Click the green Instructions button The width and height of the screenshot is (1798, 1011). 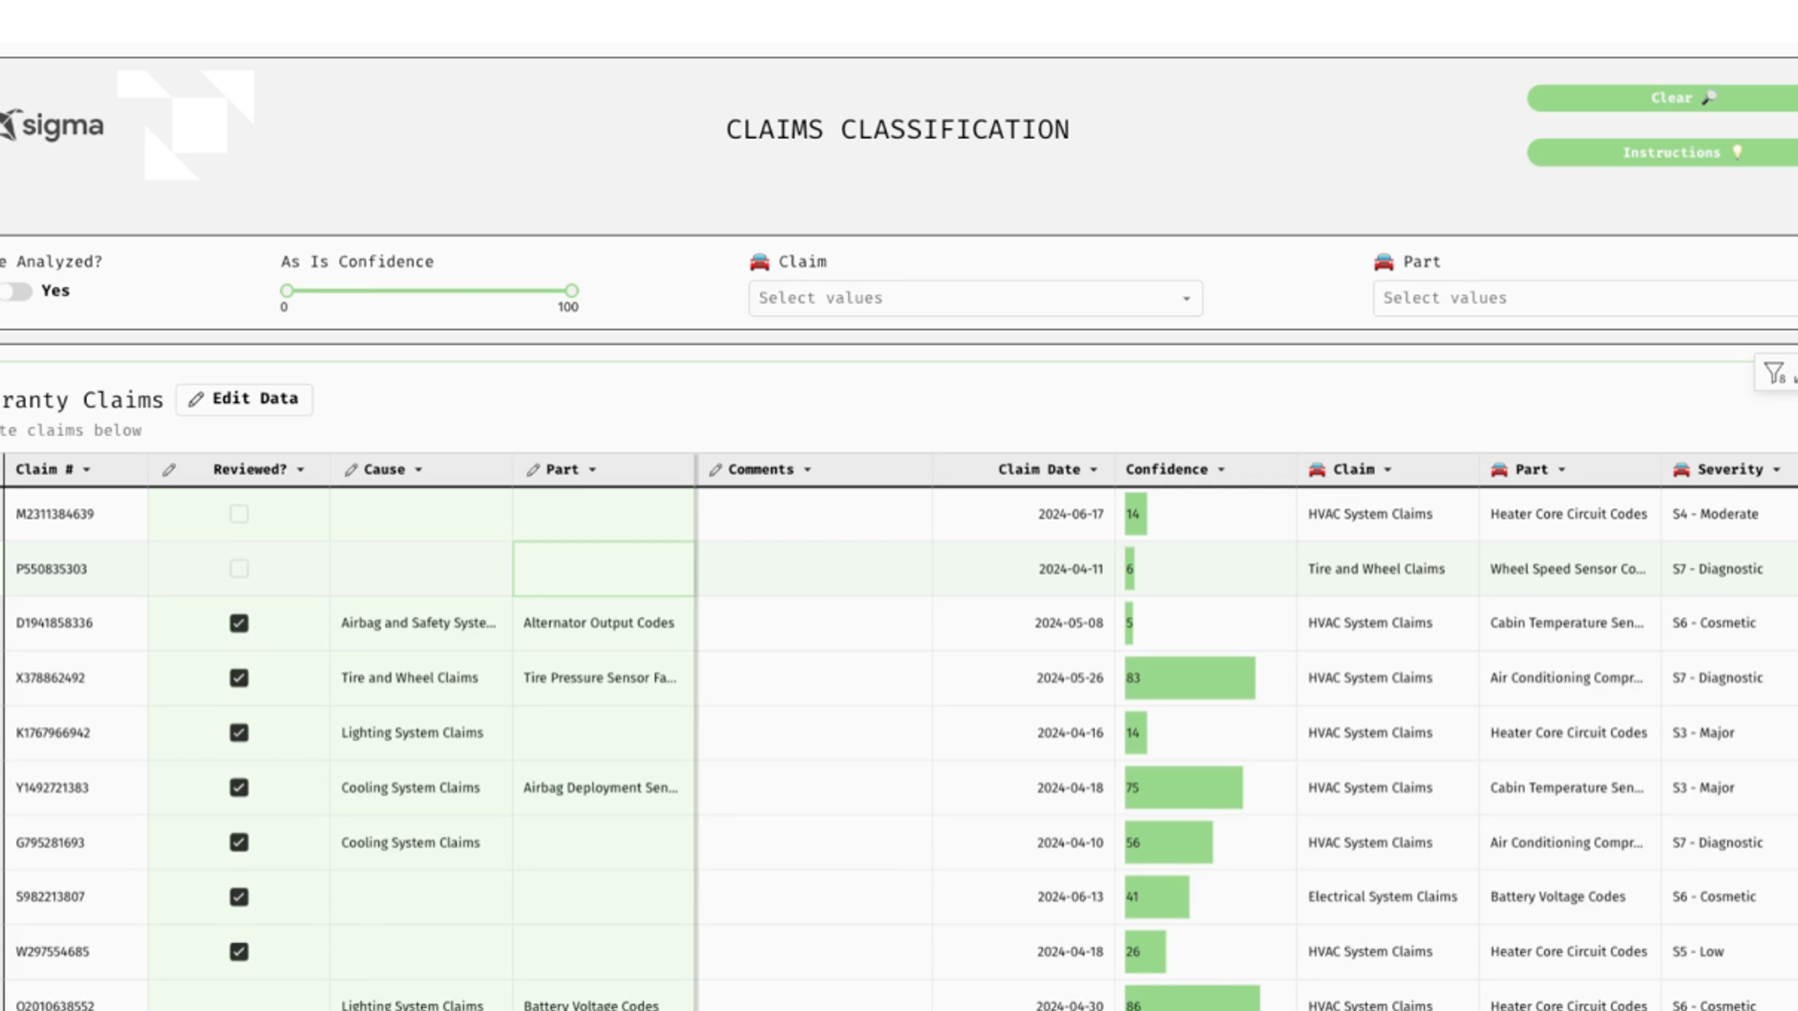(x=1663, y=153)
